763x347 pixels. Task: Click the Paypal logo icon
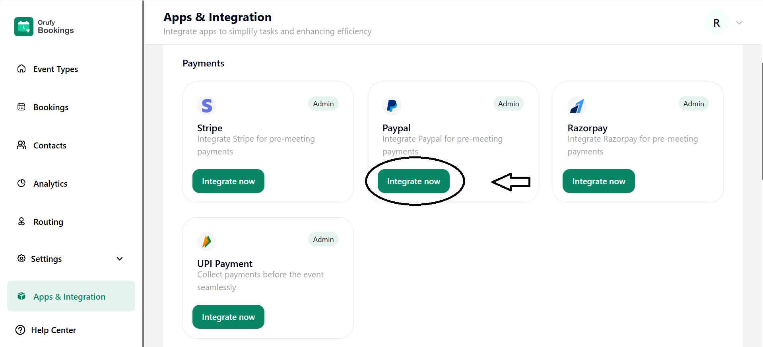coord(392,105)
